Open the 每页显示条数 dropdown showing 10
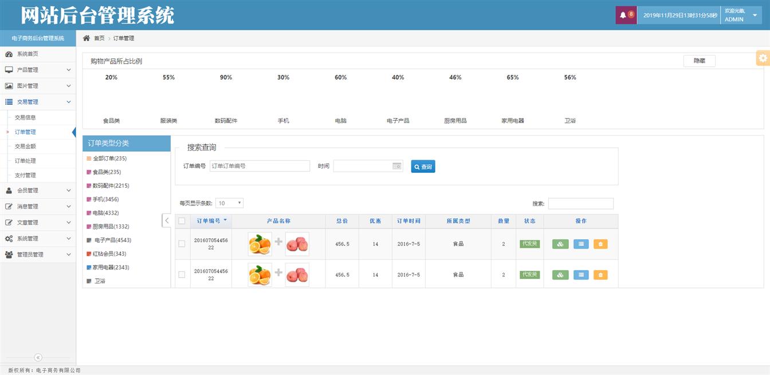The image size is (770, 375). 229,203
